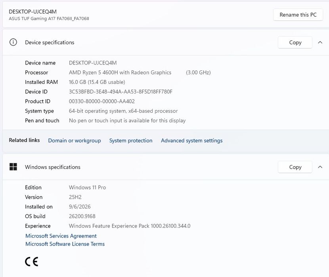The width and height of the screenshot is (329, 277).
Task: Click the No pen or touch input text
Action: 127,121
